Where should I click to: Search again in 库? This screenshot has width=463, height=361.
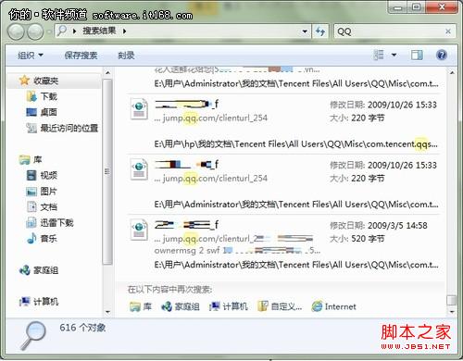(x=141, y=306)
